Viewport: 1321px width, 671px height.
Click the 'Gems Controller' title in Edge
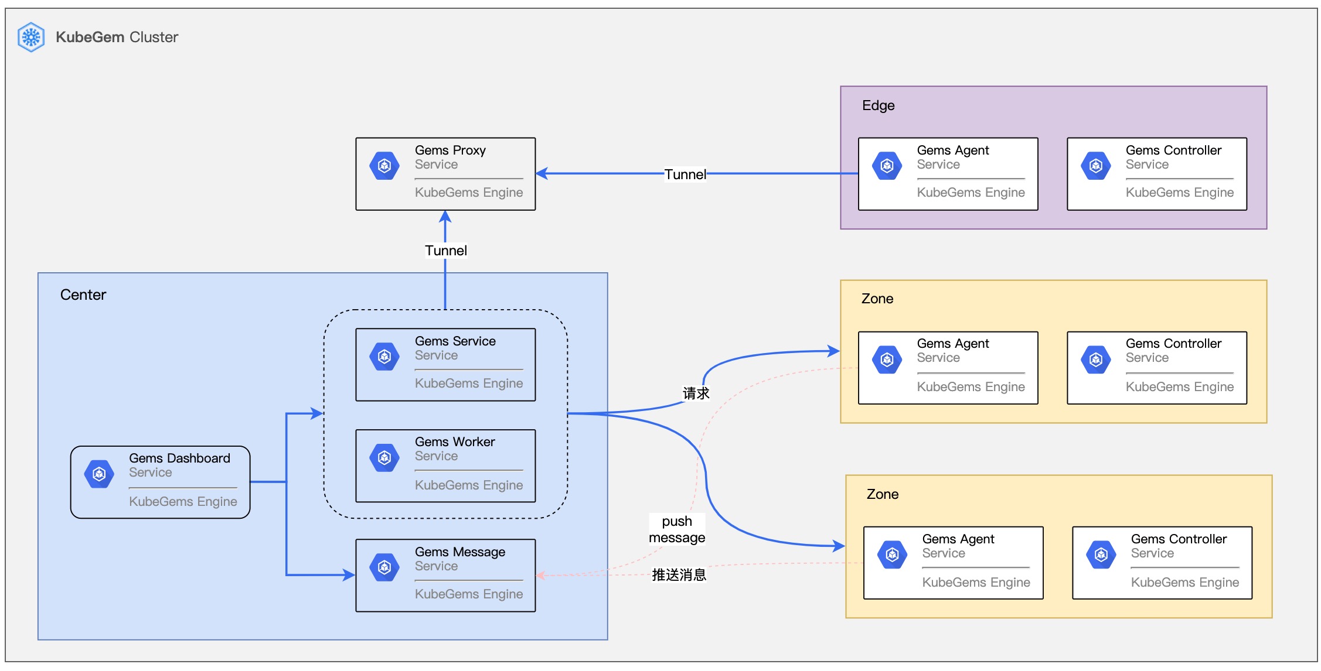[x=1173, y=150]
